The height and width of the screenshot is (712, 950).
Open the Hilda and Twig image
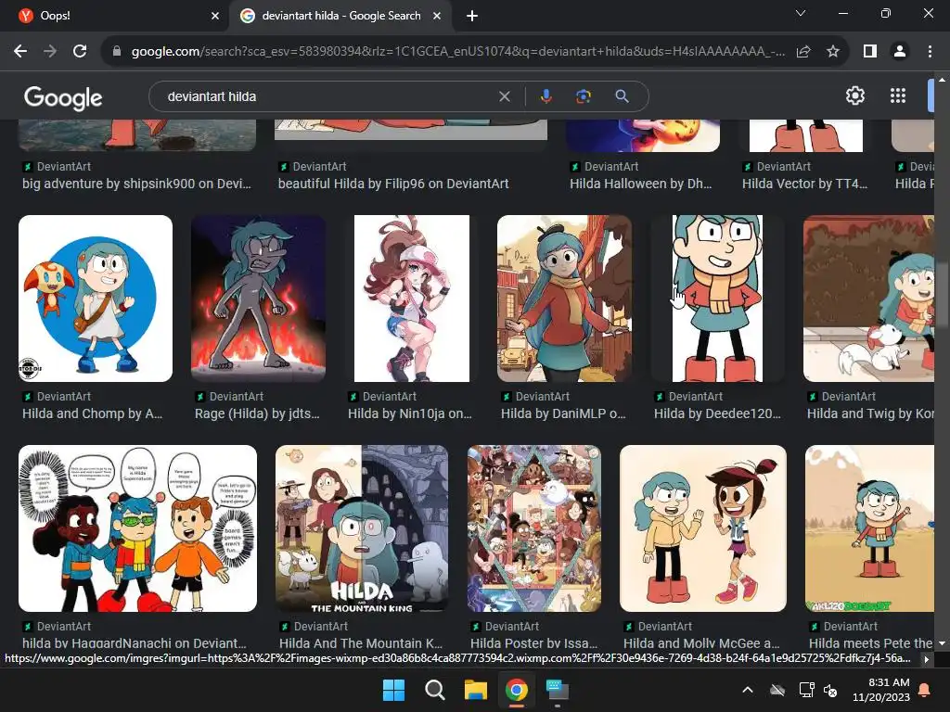tap(868, 299)
